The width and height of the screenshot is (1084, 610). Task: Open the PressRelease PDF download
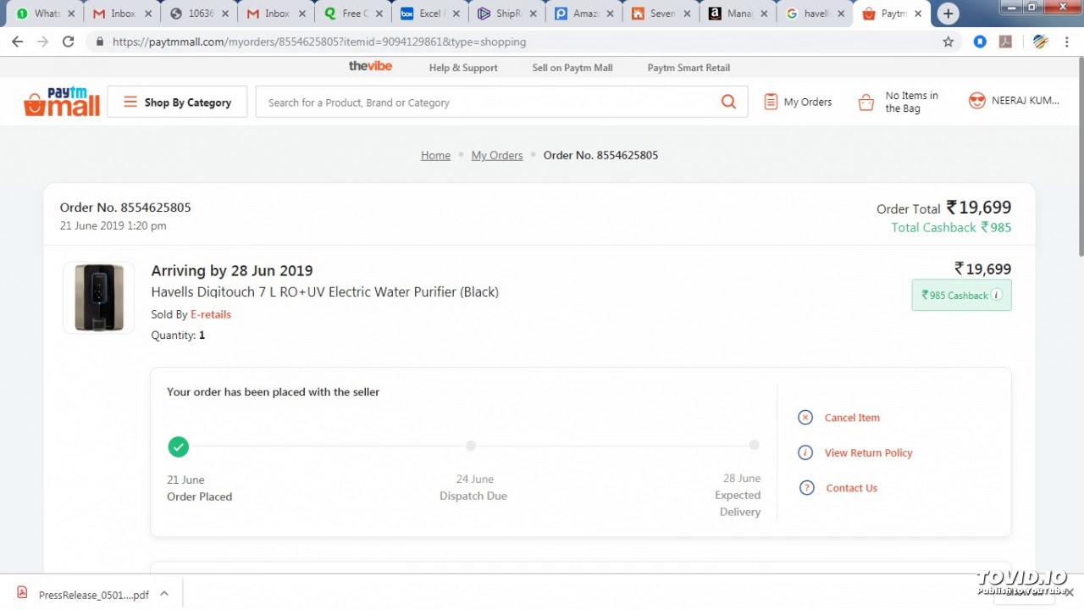(94, 595)
